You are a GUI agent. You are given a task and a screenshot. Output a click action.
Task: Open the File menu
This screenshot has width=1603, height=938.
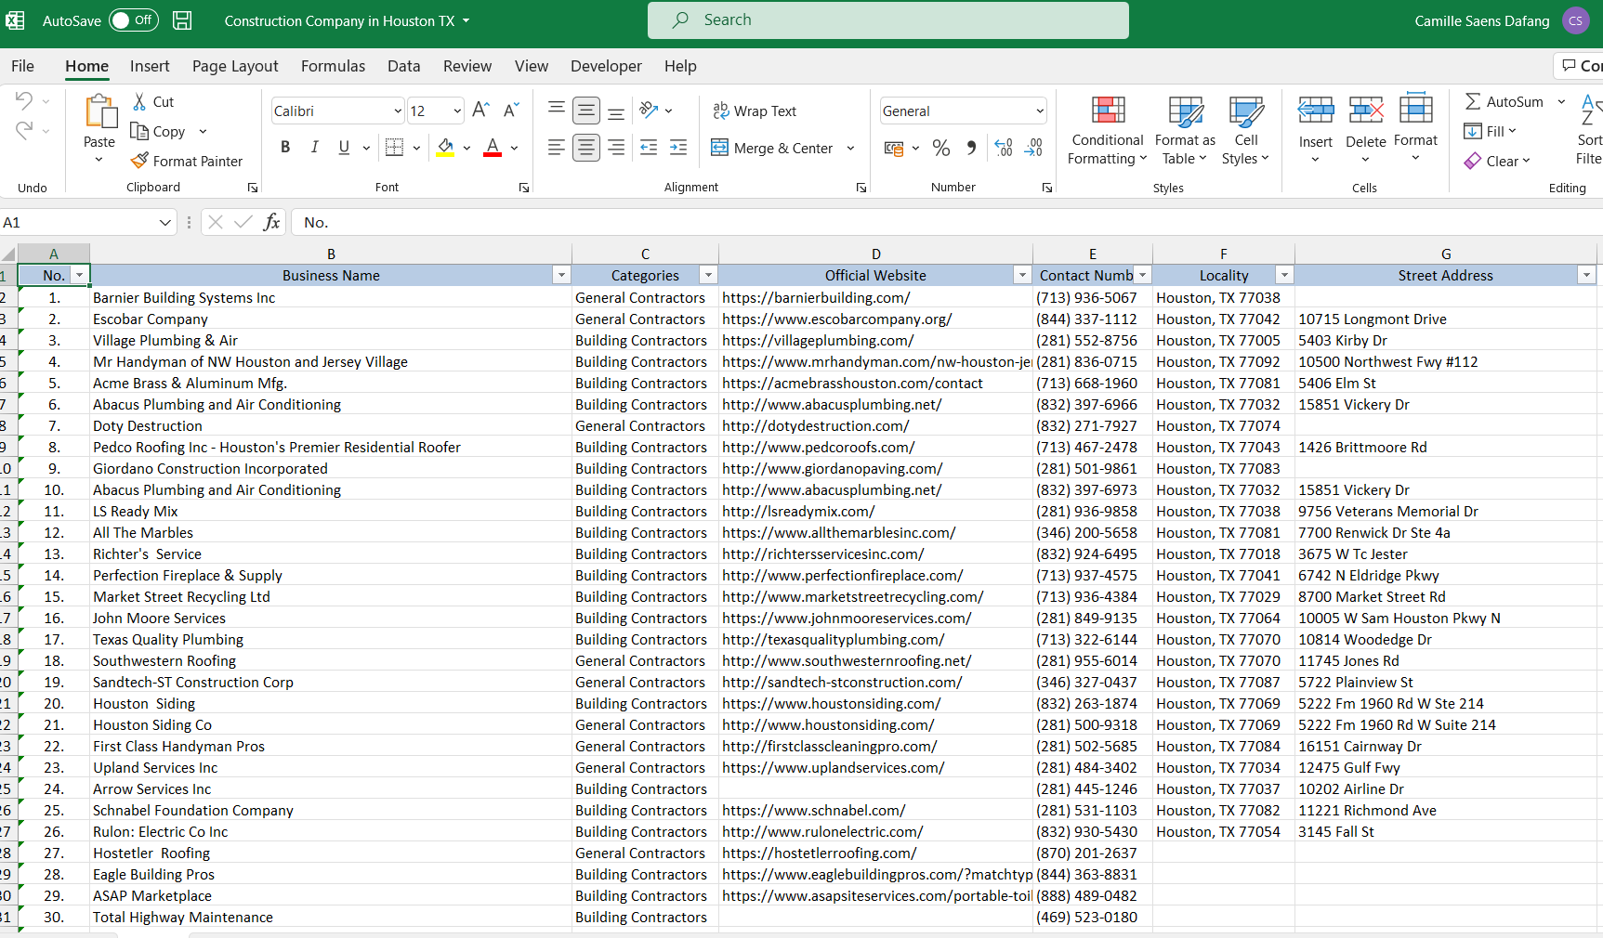click(23, 66)
